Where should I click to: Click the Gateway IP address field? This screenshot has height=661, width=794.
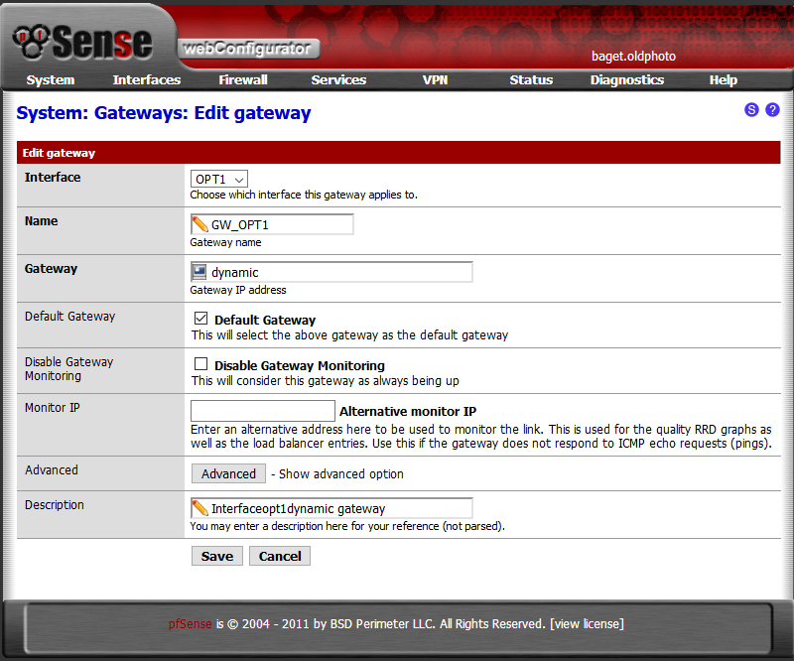click(337, 272)
